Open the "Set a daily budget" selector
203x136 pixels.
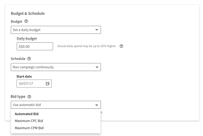pos(52,30)
